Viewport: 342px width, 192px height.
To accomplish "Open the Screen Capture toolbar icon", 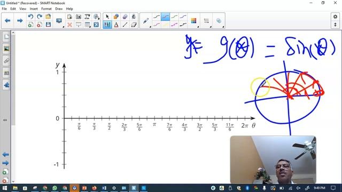I will 79,17.
